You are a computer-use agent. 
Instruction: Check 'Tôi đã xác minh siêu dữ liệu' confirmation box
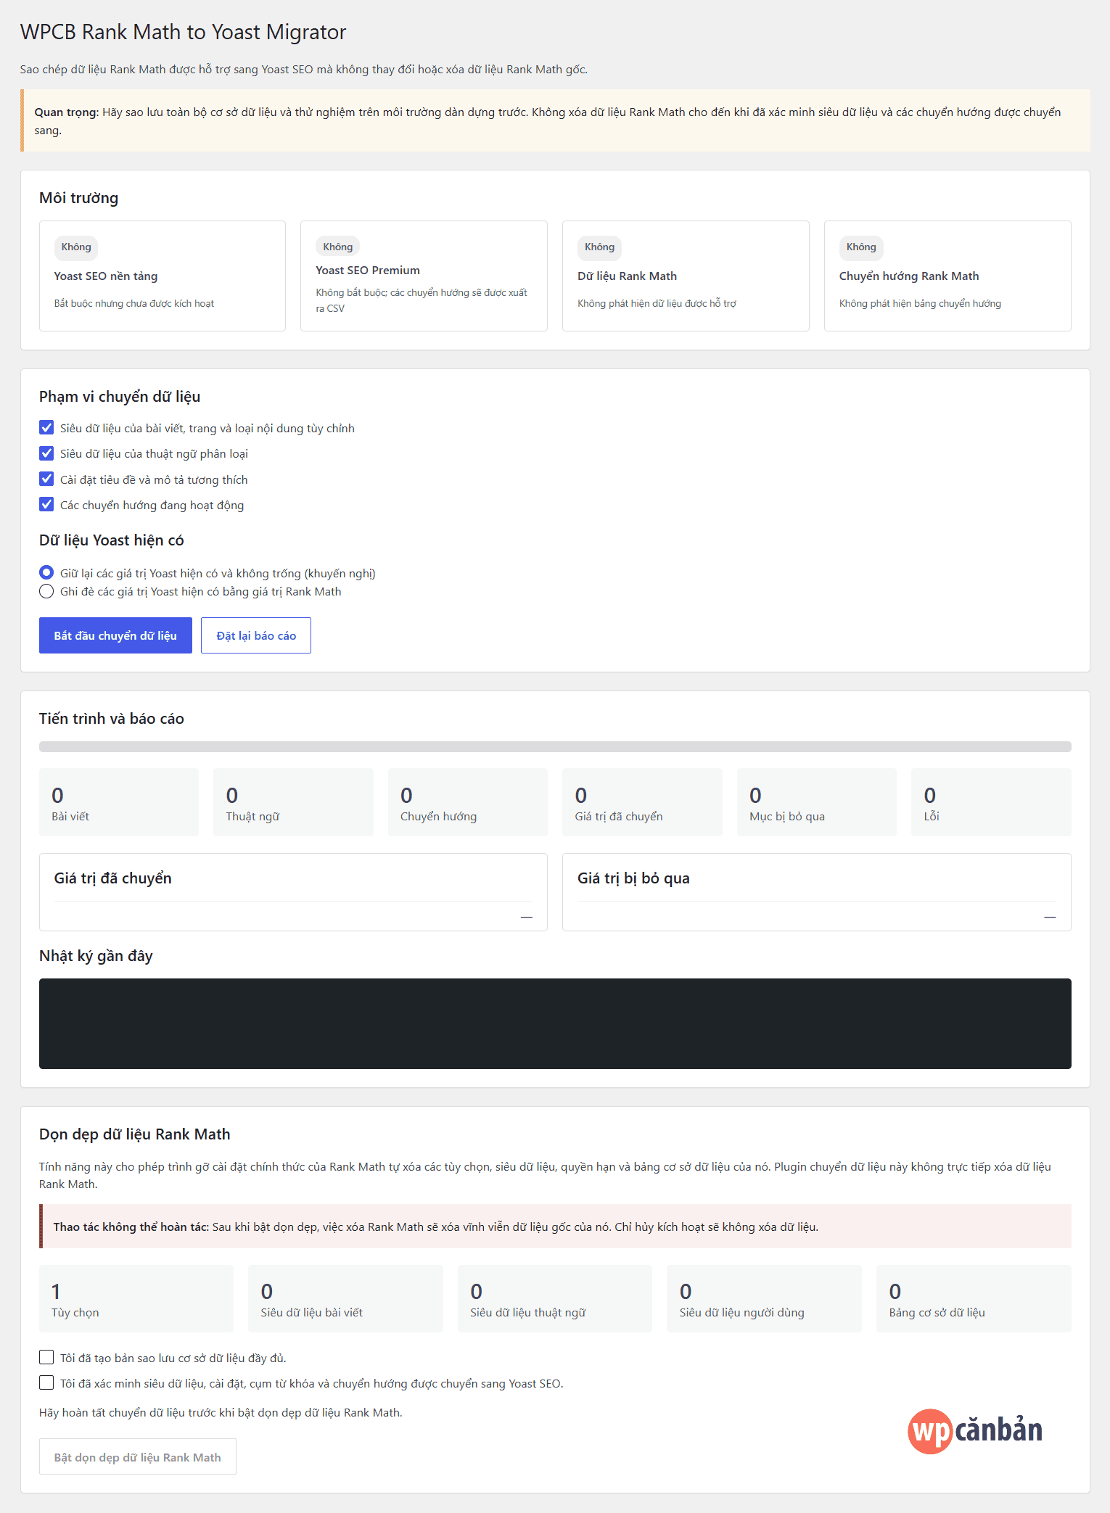tap(46, 1382)
